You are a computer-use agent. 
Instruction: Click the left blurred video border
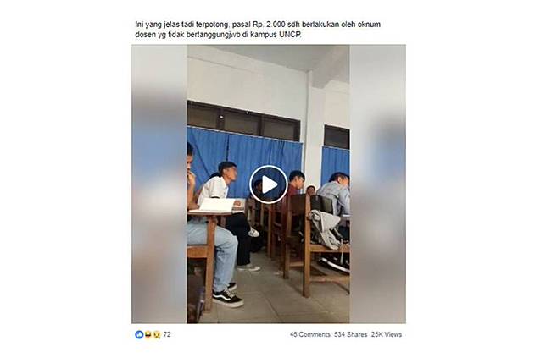coord(159,184)
